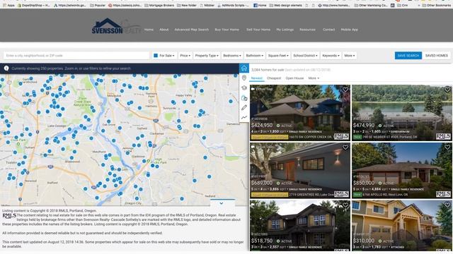Favorite the $310,000 listing with heart icon
This screenshot has height=254, width=453.
tap(447, 205)
